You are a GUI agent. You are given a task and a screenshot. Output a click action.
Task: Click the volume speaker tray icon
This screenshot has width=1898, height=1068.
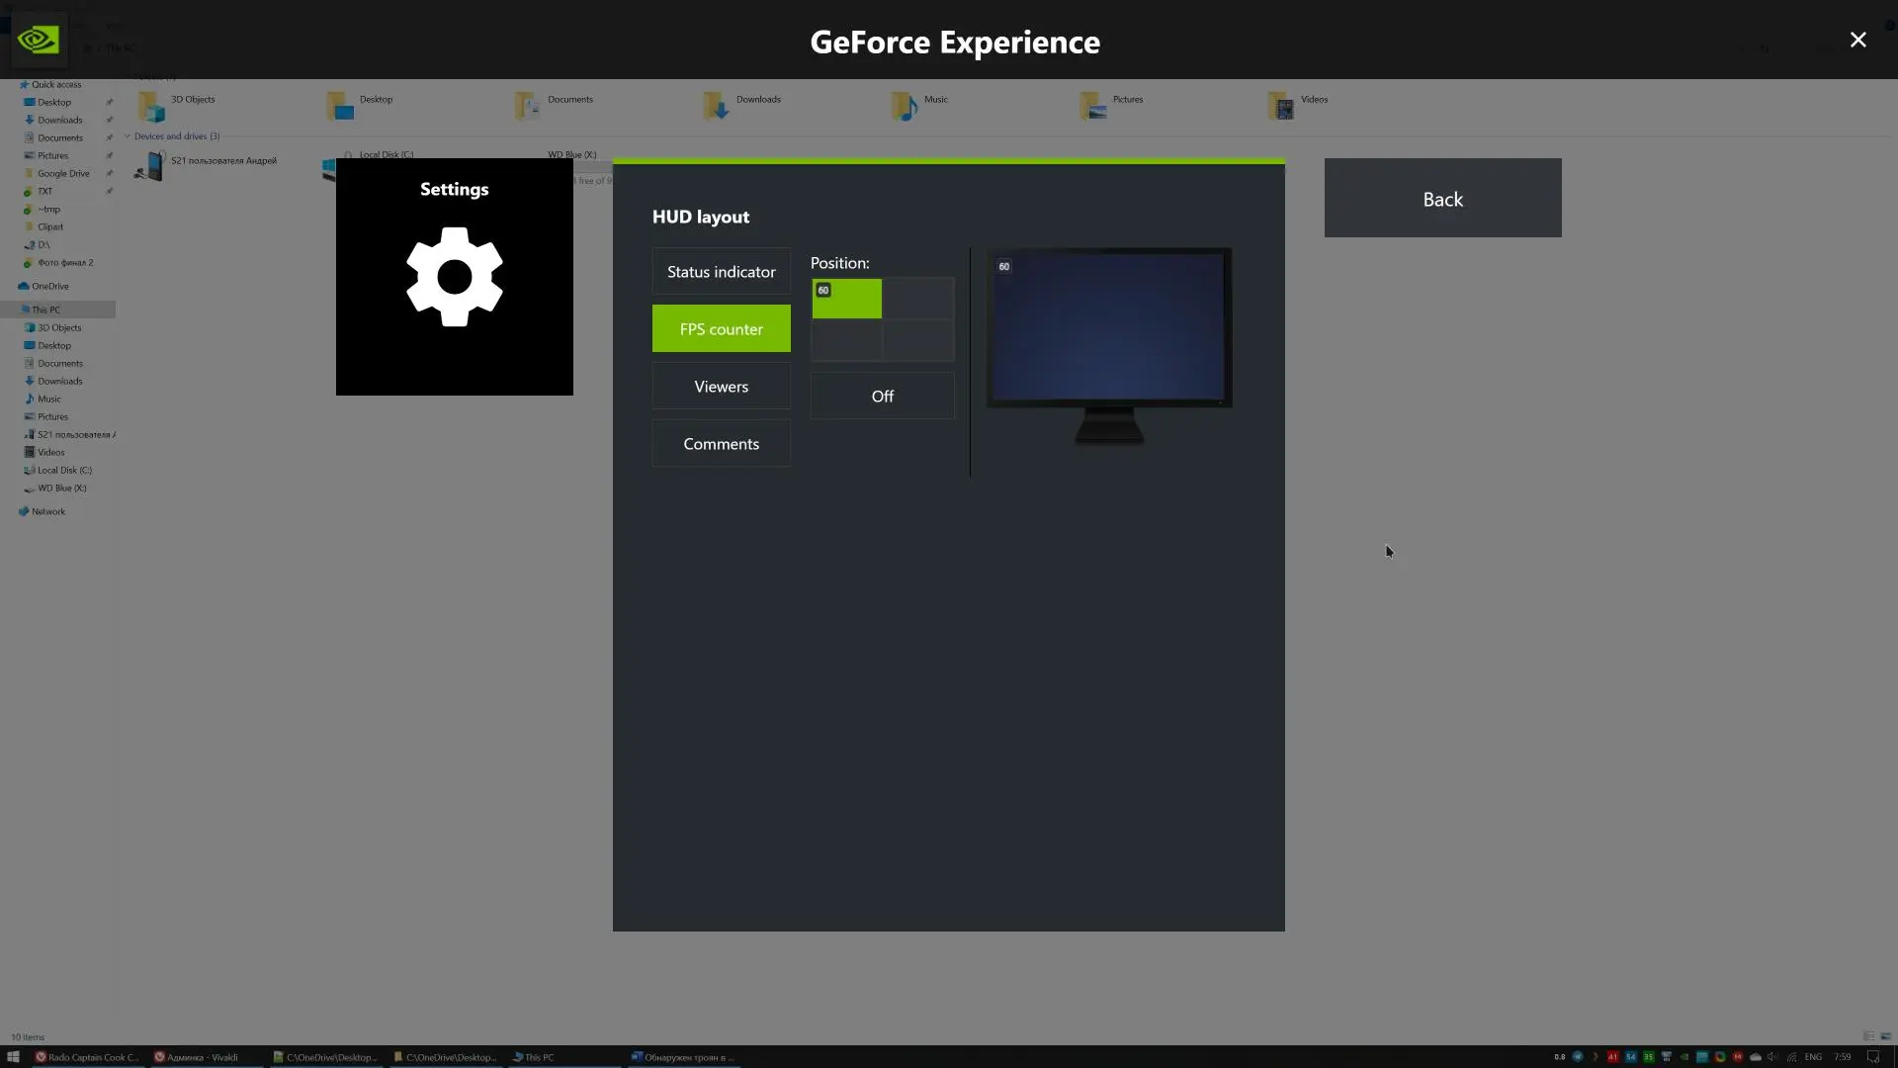click(1772, 1056)
